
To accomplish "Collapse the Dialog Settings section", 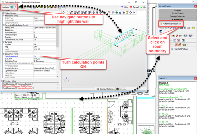I will [3, 13].
